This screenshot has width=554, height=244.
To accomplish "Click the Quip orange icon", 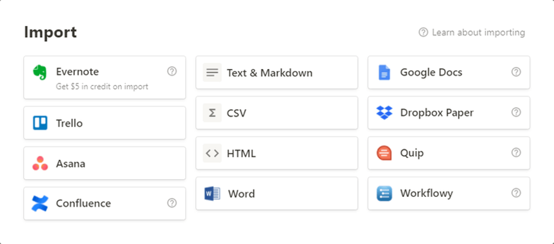I will coord(384,153).
